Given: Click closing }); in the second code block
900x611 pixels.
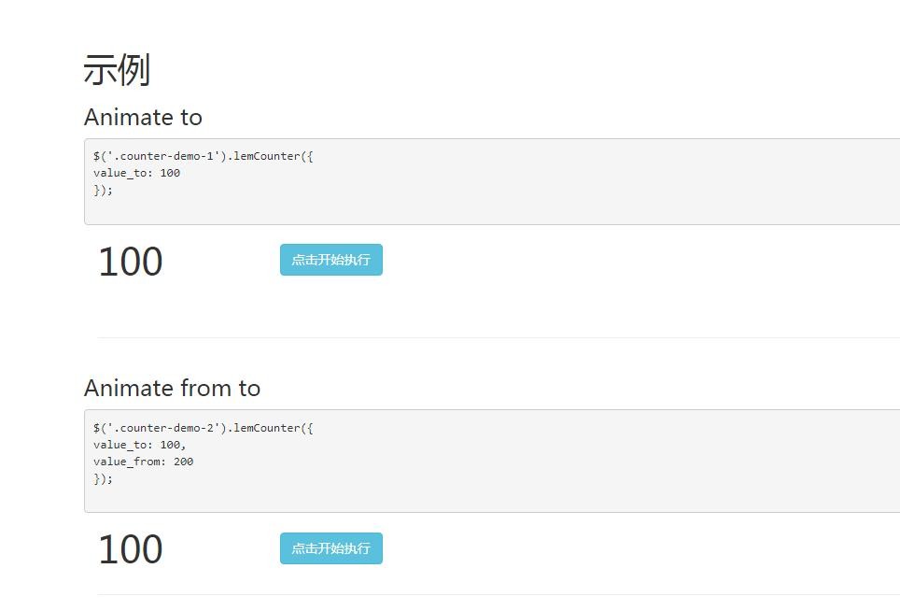Looking at the screenshot, I should pos(103,479).
